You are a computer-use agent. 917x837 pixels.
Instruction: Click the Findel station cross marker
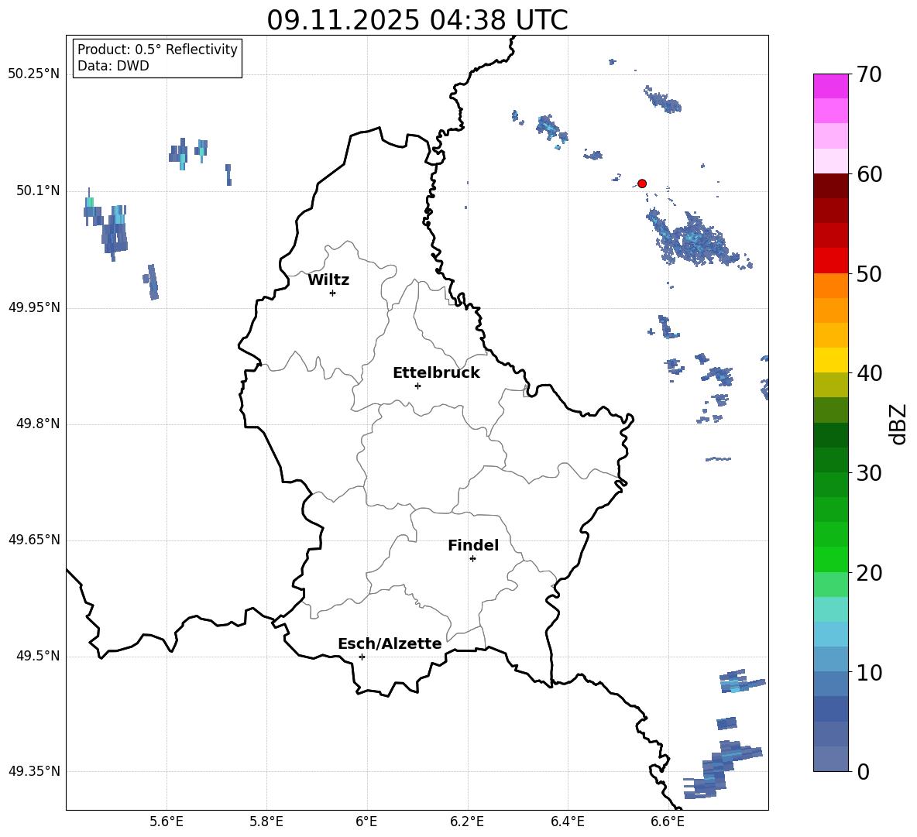coord(472,559)
